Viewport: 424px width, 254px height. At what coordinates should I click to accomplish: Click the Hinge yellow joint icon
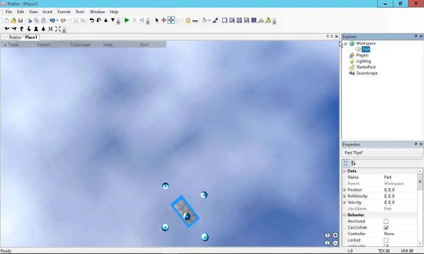point(261,21)
